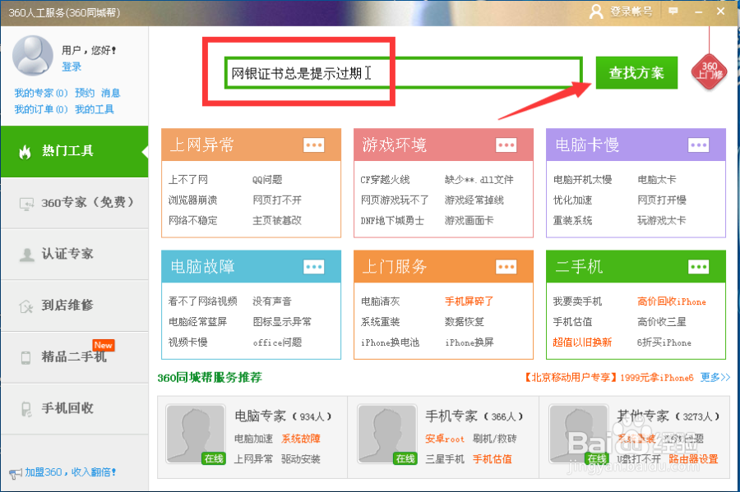Open the 更多>> link next to iPhone6 promo
Viewport: 740px width, 492px height.
pos(713,378)
